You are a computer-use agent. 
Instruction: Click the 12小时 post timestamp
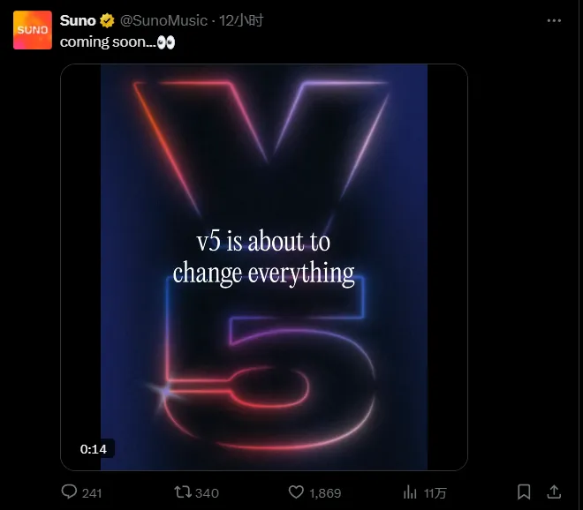pos(242,20)
